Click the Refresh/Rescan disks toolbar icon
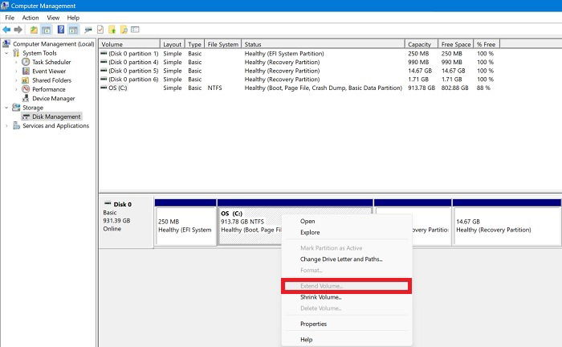562x347 pixels. [88, 30]
